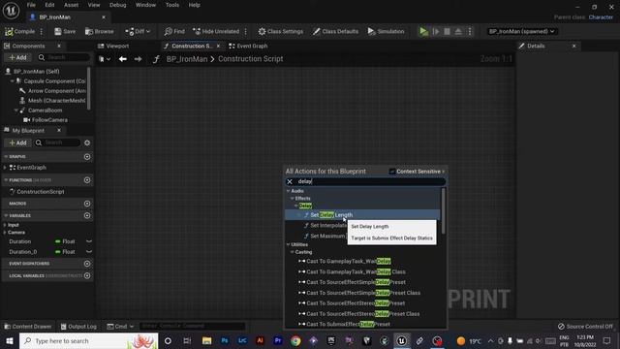The height and width of the screenshot is (349, 620).
Task: Click BP_IronMan in the graph breadcrumb
Action: click(x=187, y=59)
